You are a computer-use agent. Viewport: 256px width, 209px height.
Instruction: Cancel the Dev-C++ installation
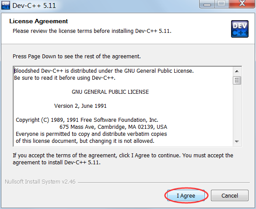point(230,195)
